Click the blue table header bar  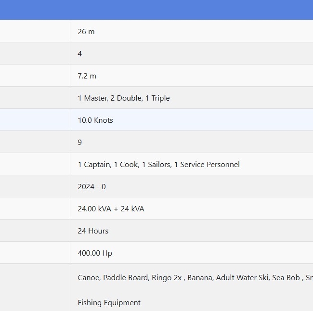(x=156, y=10)
